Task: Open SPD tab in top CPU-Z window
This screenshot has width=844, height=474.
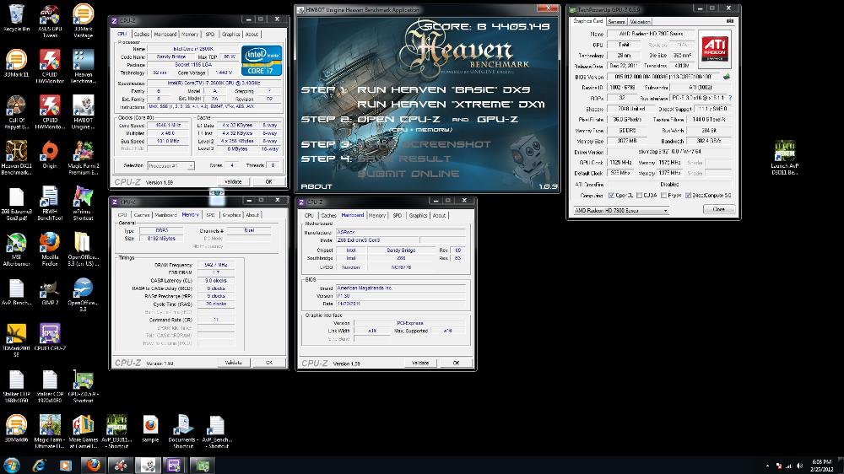Action: click(210, 34)
